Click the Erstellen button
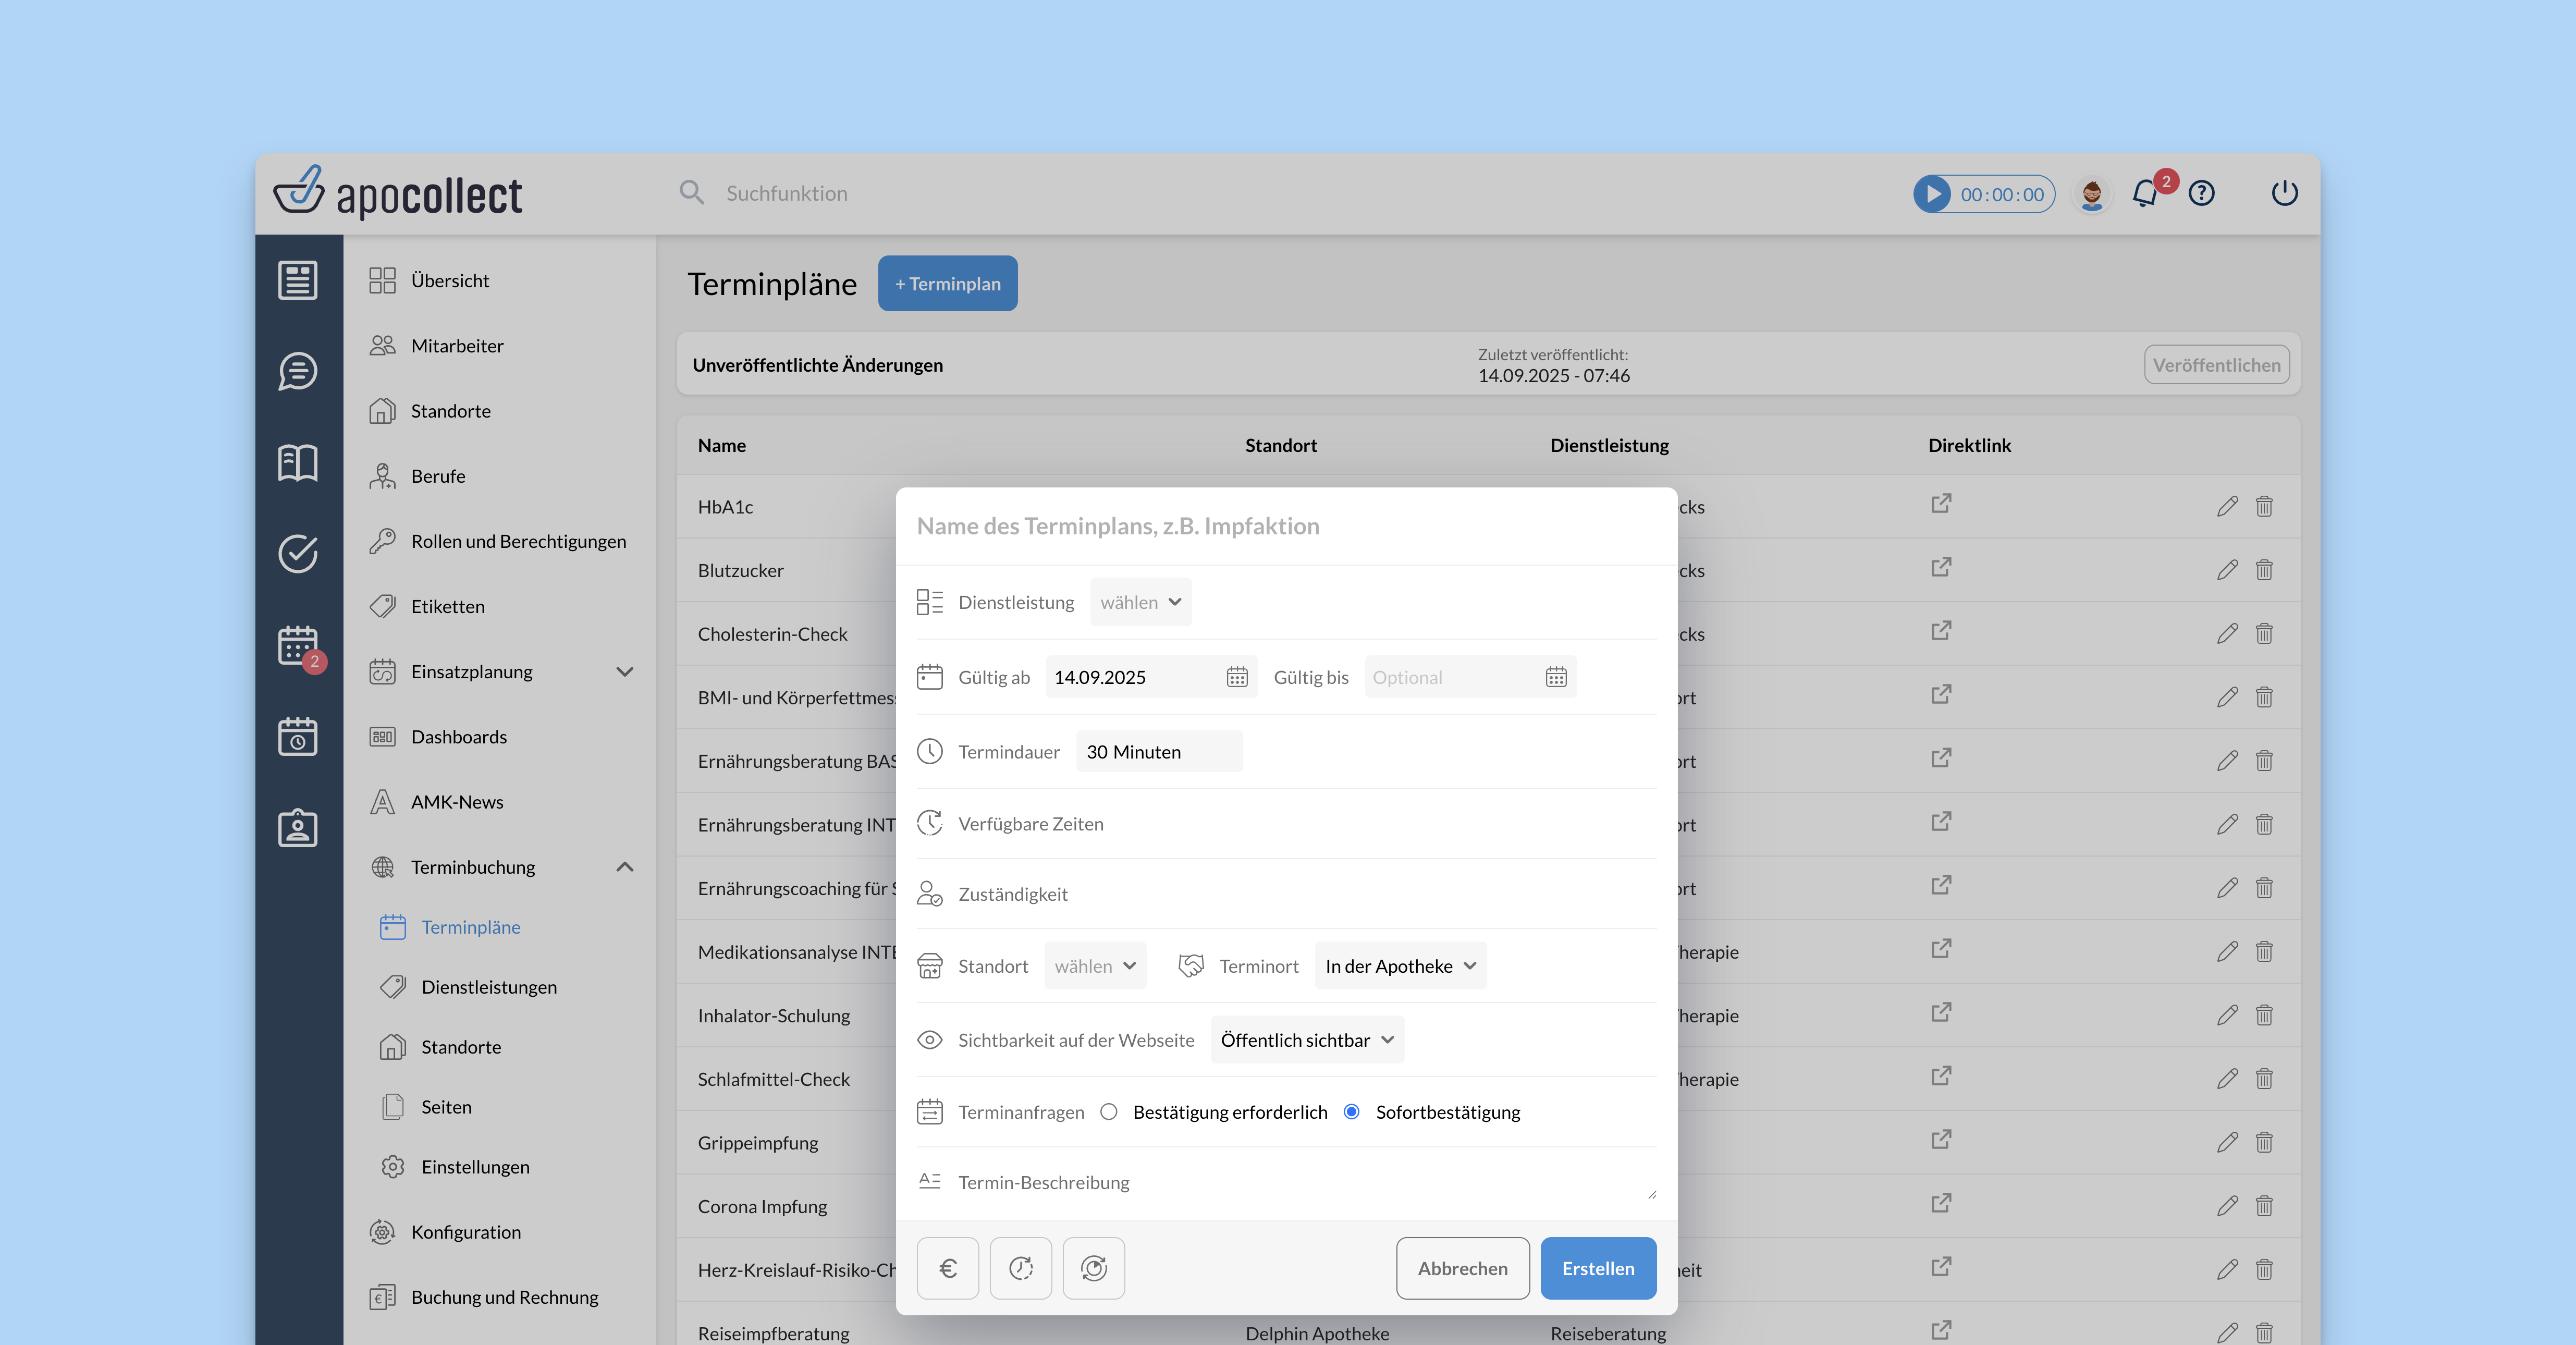Screen dimensions: 2576x1345 tap(1597, 1268)
